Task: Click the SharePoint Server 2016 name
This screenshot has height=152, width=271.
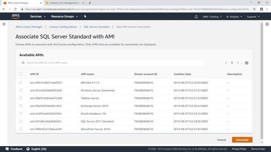Action: pos(95,129)
